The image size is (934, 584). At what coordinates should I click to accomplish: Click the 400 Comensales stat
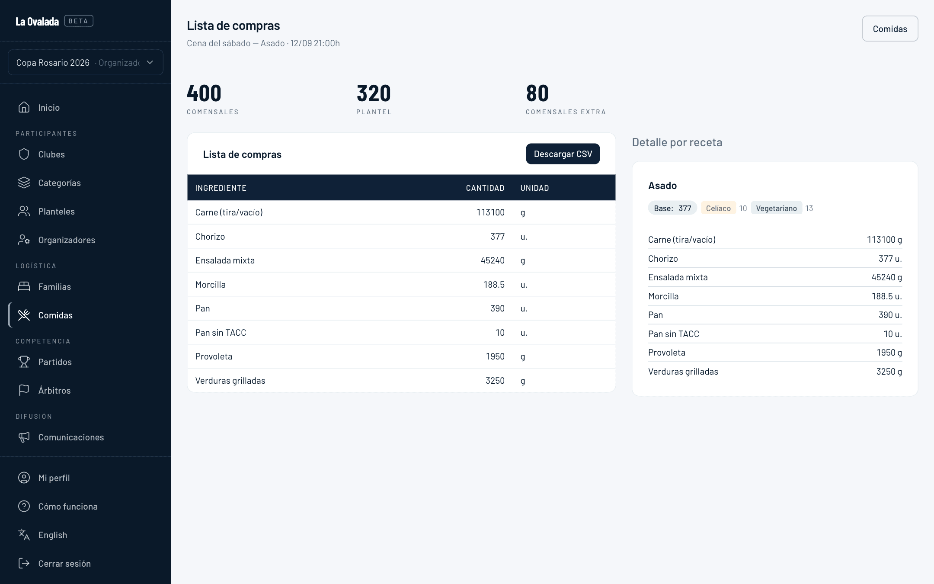point(212,99)
